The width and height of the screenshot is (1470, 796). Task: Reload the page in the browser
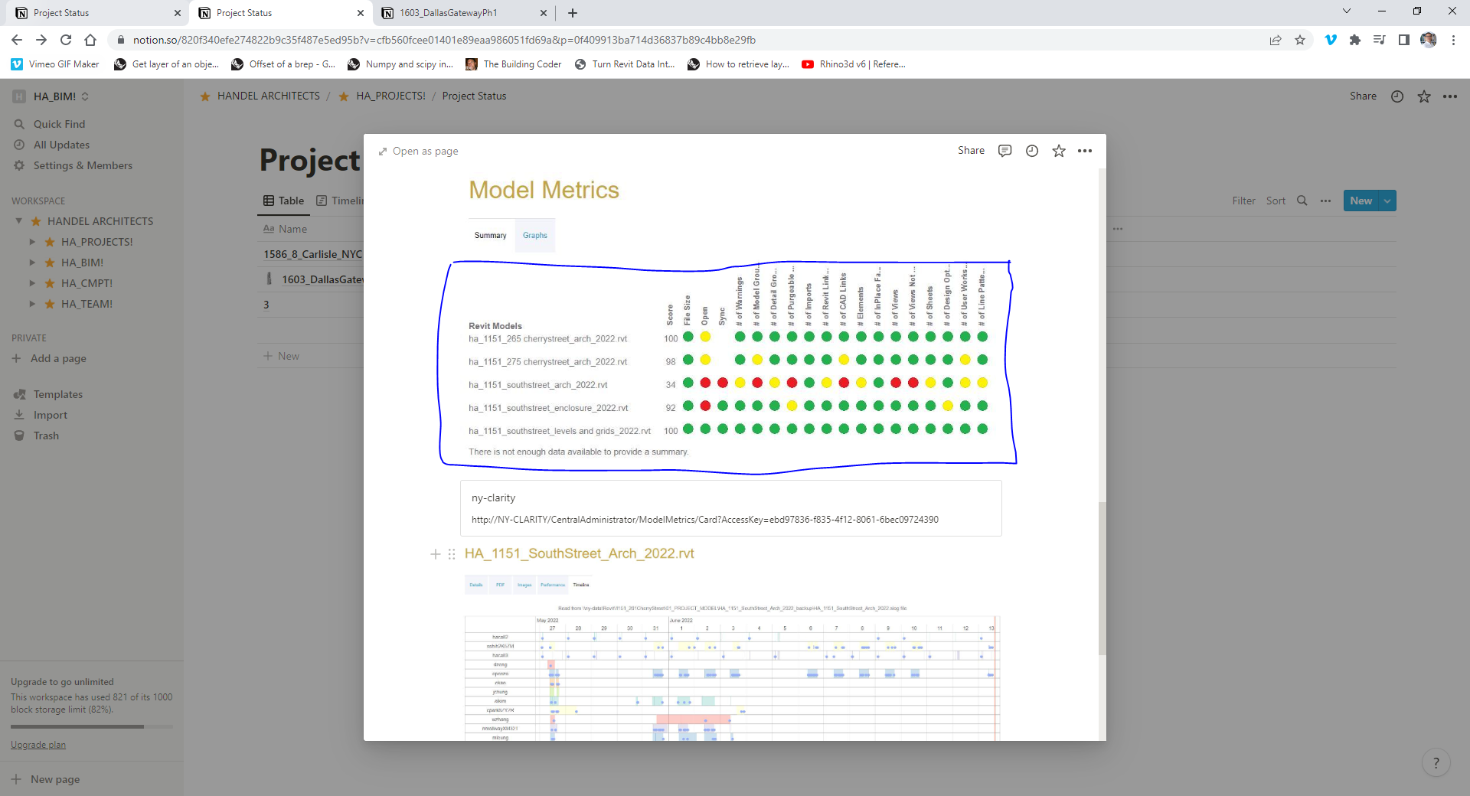pyautogui.click(x=66, y=40)
